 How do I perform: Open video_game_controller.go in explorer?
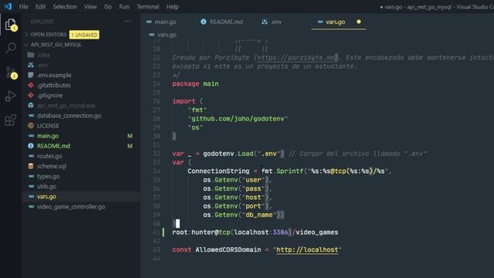point(71,207)
